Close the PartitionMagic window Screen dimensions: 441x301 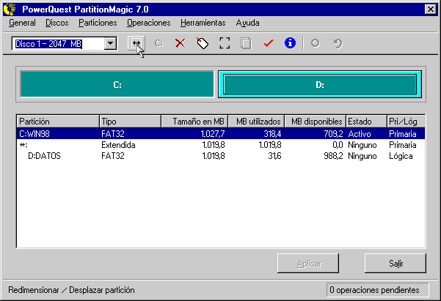(x=431, y=10)
